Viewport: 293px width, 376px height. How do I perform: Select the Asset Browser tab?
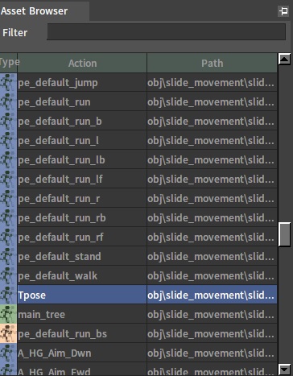[44, 11]
